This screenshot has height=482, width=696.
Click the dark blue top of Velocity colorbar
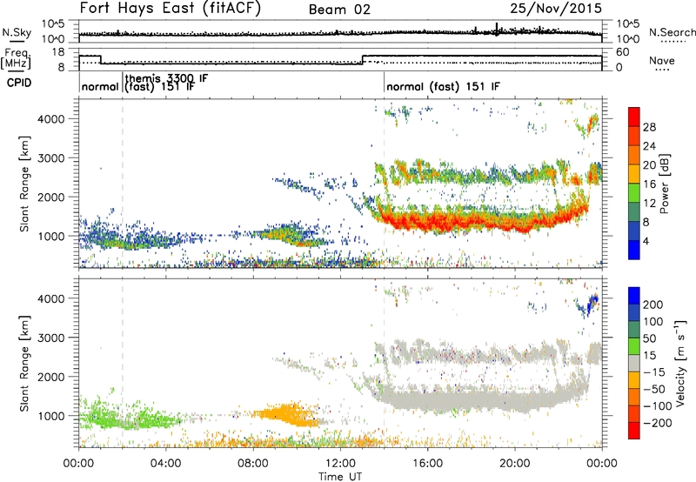[634, 296]
